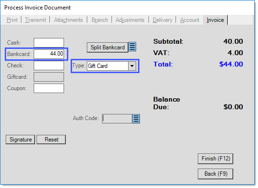258x188 pixels.
Task: Click the VAT 4.00 value
Action: (x=235, y=53)
